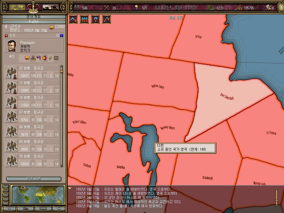Click the red skull attrition icon
284x213 pixels.
[x=6, y=36]
